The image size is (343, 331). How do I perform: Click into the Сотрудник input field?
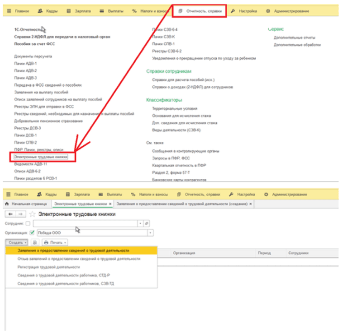(85, 224)
